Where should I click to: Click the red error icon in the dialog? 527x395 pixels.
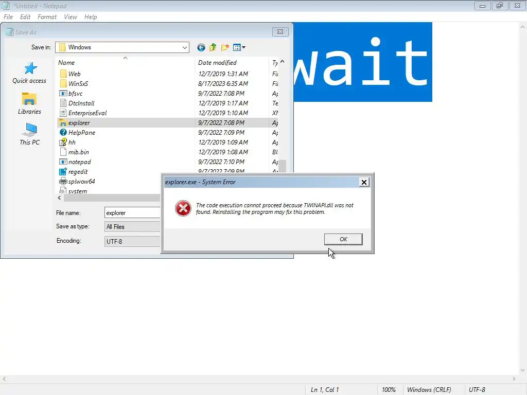pos(183,209)
